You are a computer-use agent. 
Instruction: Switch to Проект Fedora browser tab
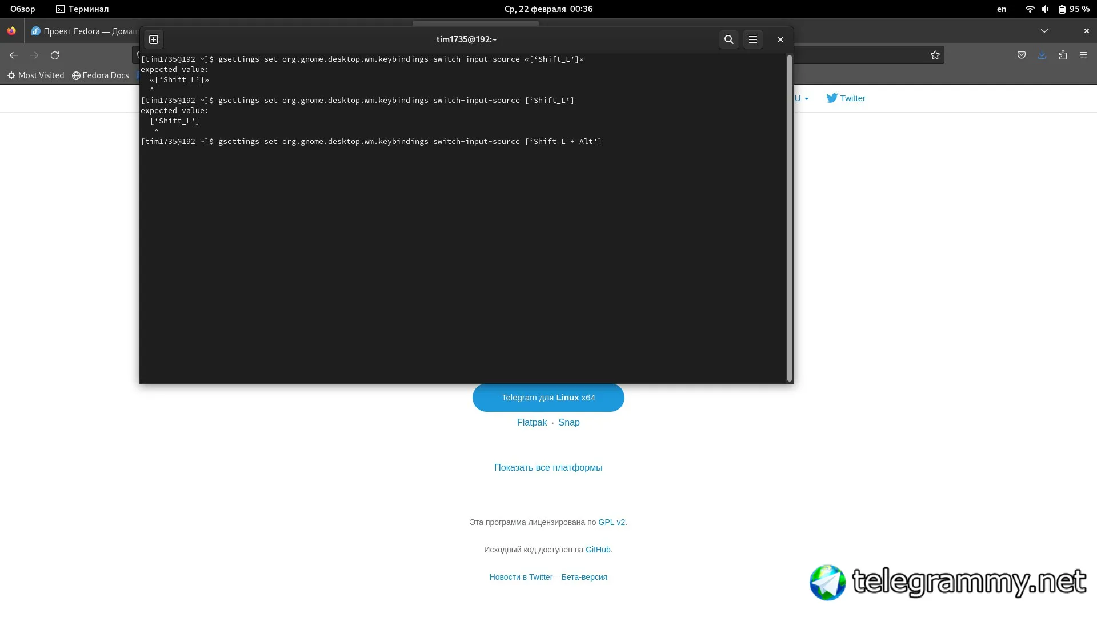83,31
